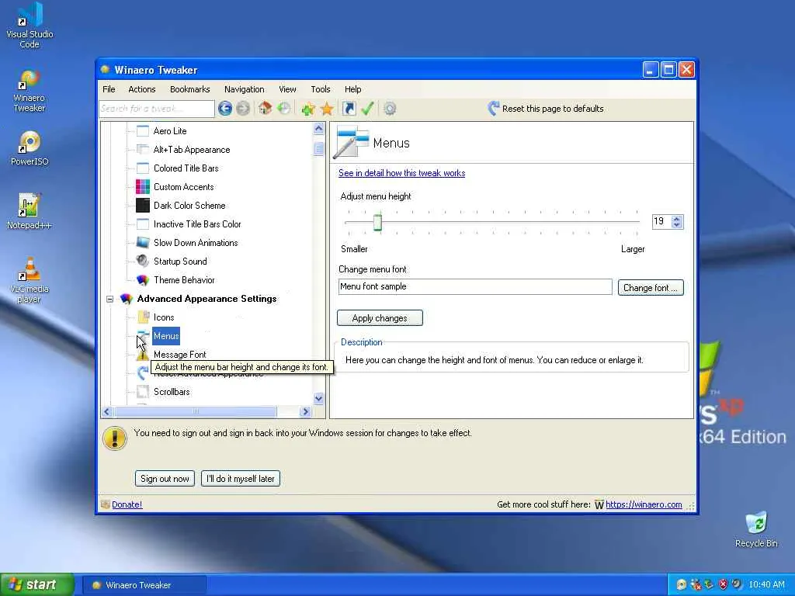Image resolution: width=795 pixels, height=596 pixels.
Task: Open recent history clock icon in toolbar
Action: pos(284,108)
